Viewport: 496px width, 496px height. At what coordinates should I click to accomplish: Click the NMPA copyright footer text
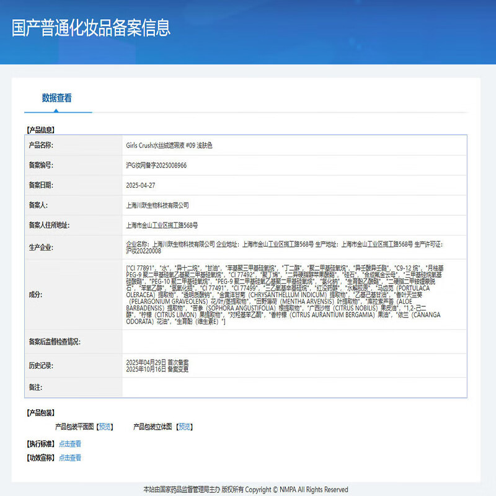(246, 489)
